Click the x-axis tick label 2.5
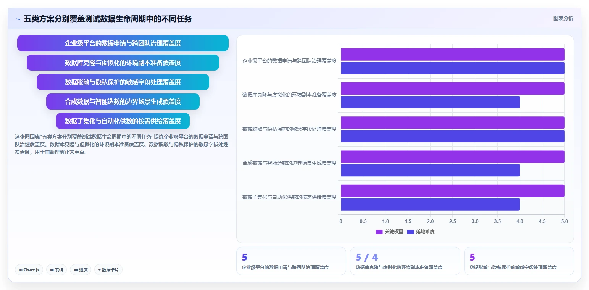This screenshot has height=290, width=589. [453, 221]
